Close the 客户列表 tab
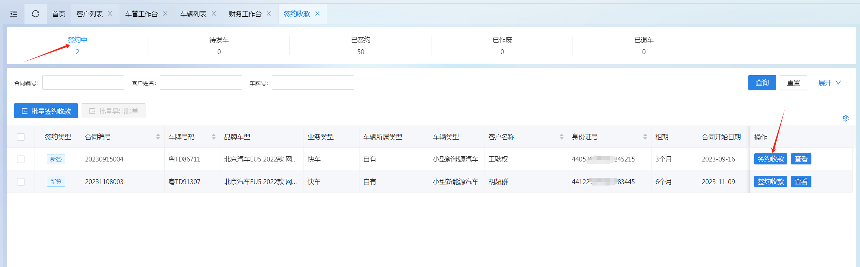This screenshot has height=267, width=860. 110,14
